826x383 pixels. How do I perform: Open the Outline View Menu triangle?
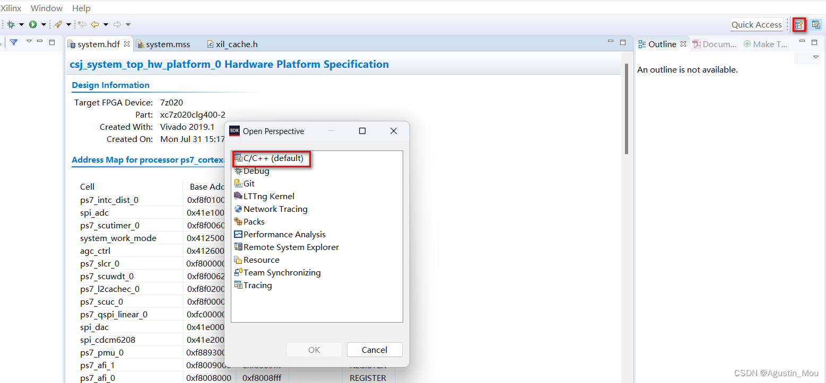[816, 57]
